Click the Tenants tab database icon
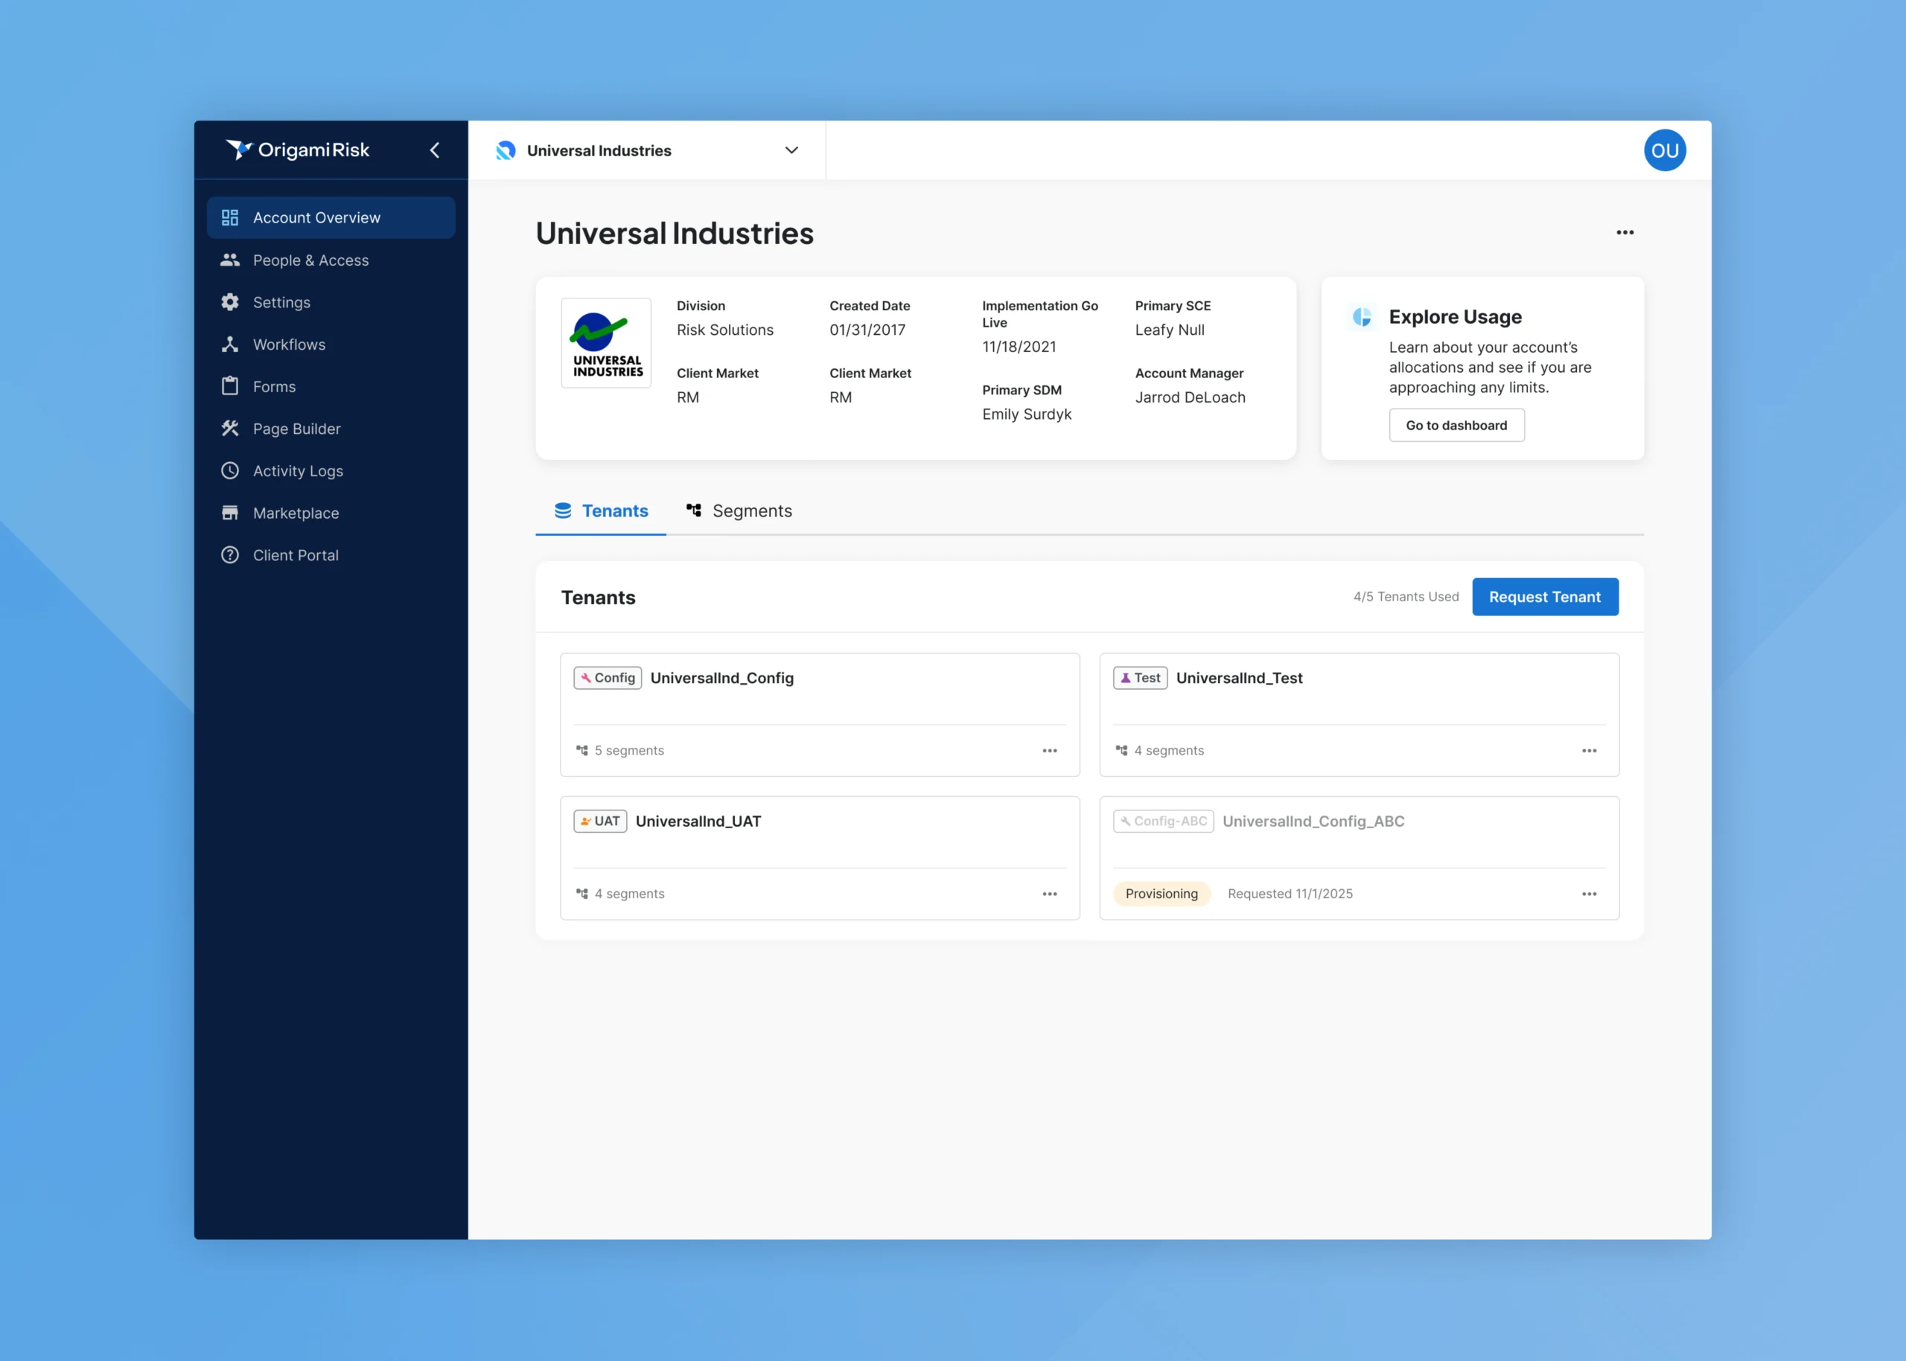The image size is (1906, 1361). point(563,510)
